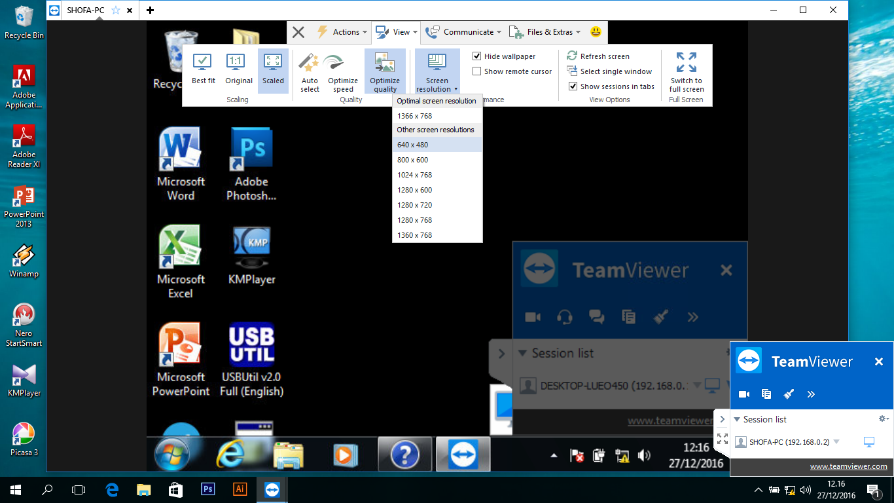Image resolution: width=894 pixels, height=503 pixels.
Task: Open file transfer from the session panel
Action: coord(629,317)
